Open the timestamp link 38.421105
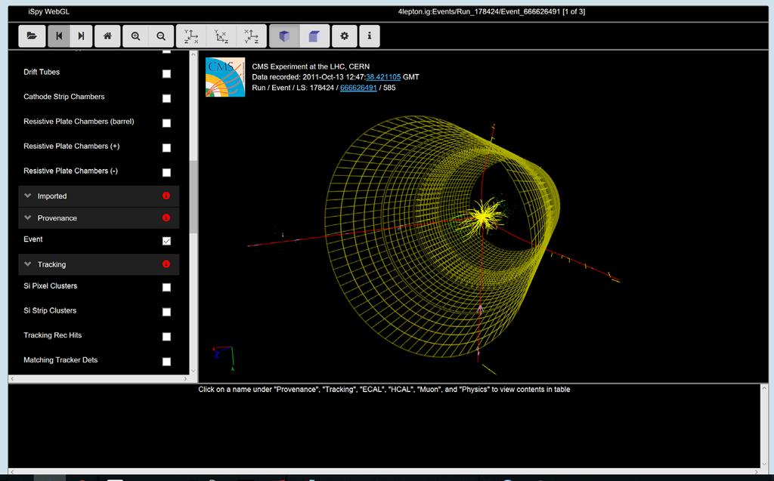Image resolution: width=774 pixels, height=481 pixels. (x=383, y=77)
